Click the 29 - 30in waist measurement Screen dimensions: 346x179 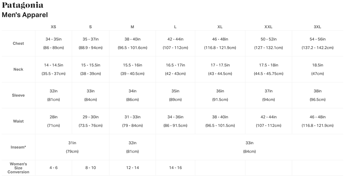point(90,117)
